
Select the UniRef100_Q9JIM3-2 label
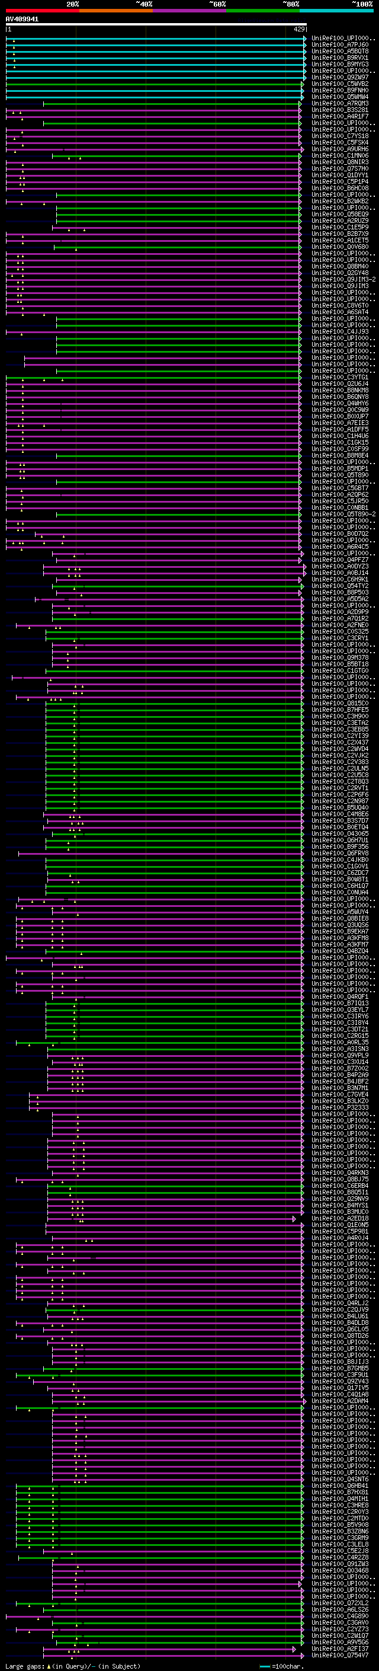[343, 280]
